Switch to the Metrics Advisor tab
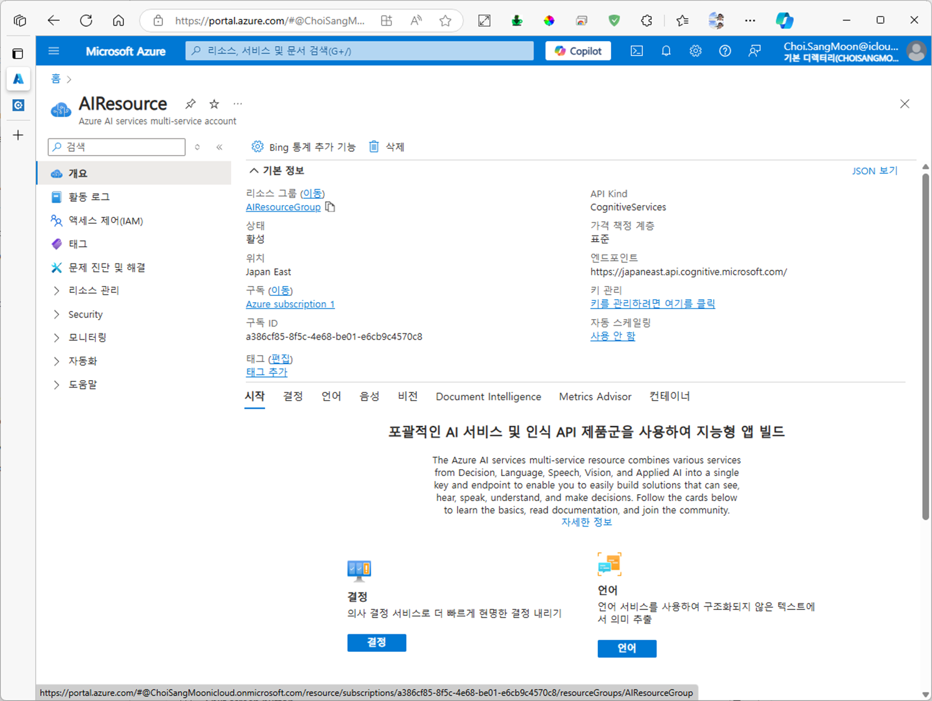The width and height of the screenshot is (932, 701). tap(595, 396)
